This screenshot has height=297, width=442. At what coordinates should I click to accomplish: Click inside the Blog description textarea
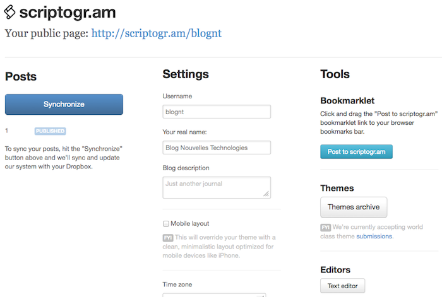217,187
